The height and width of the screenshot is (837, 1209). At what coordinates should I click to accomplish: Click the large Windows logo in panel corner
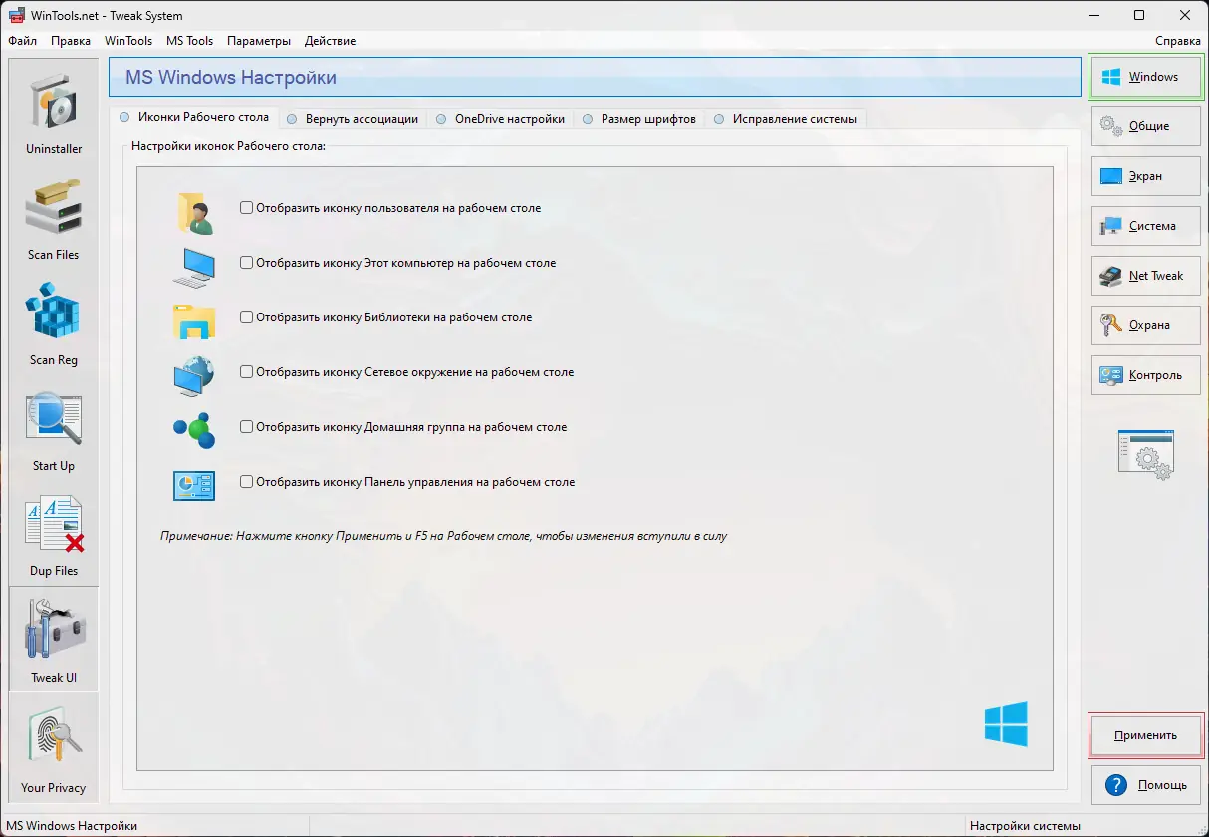point(1006,724)
